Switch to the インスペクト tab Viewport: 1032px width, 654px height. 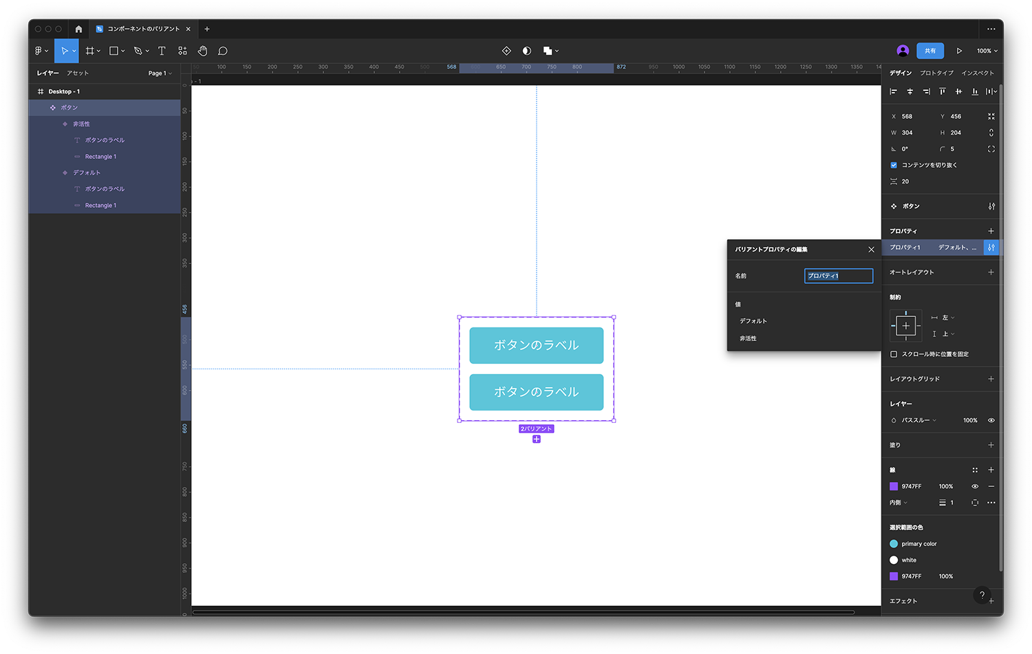(x=978, y=73)
